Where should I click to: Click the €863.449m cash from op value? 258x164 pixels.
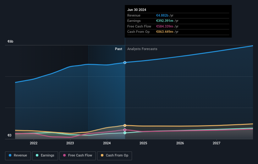[x=165, y=32]
